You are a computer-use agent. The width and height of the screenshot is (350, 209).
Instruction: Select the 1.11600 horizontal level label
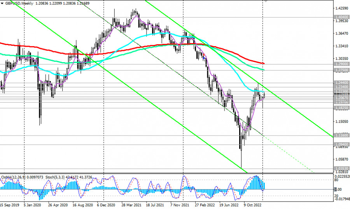click(341, 135)
